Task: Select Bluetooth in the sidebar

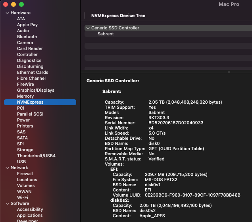Action: [27, 37]
